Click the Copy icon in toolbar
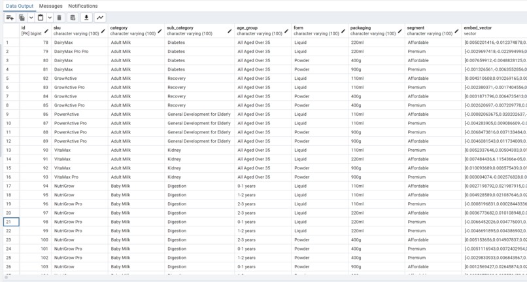Viewport: 527px width, 282px height. click(22, 18)
